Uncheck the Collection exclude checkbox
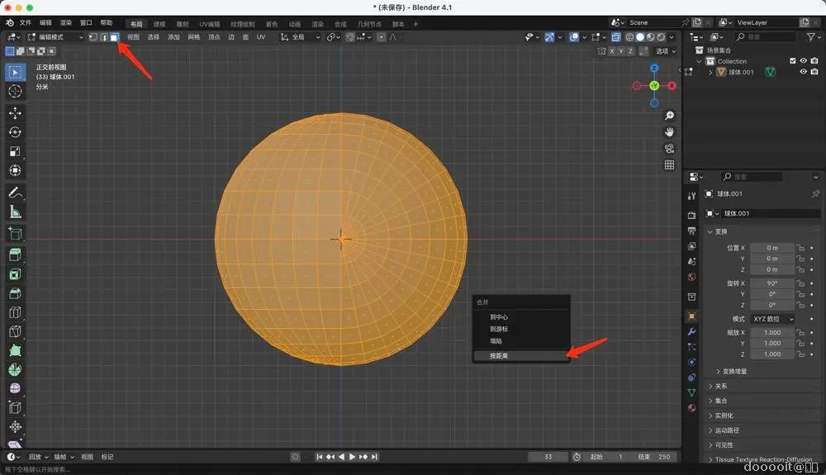This screenshot has width=826, height=475. click(793, 61)
